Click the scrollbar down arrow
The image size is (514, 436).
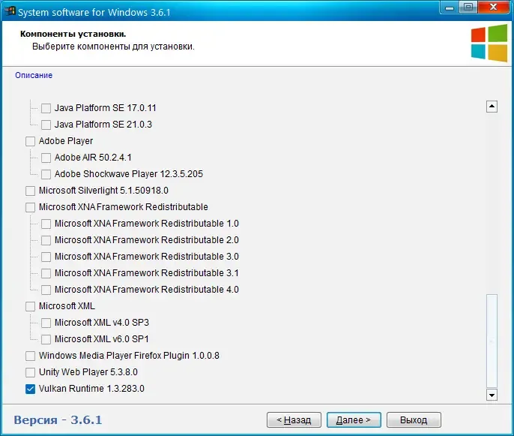coord(492,395)
